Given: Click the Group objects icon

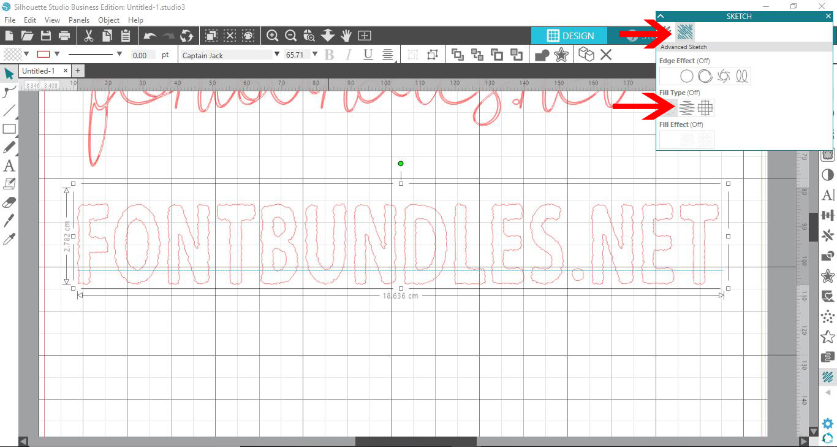Looking at the screenshot, I should (413, 55).
